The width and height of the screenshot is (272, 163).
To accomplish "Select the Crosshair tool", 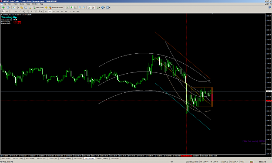I will pos(7,11).
